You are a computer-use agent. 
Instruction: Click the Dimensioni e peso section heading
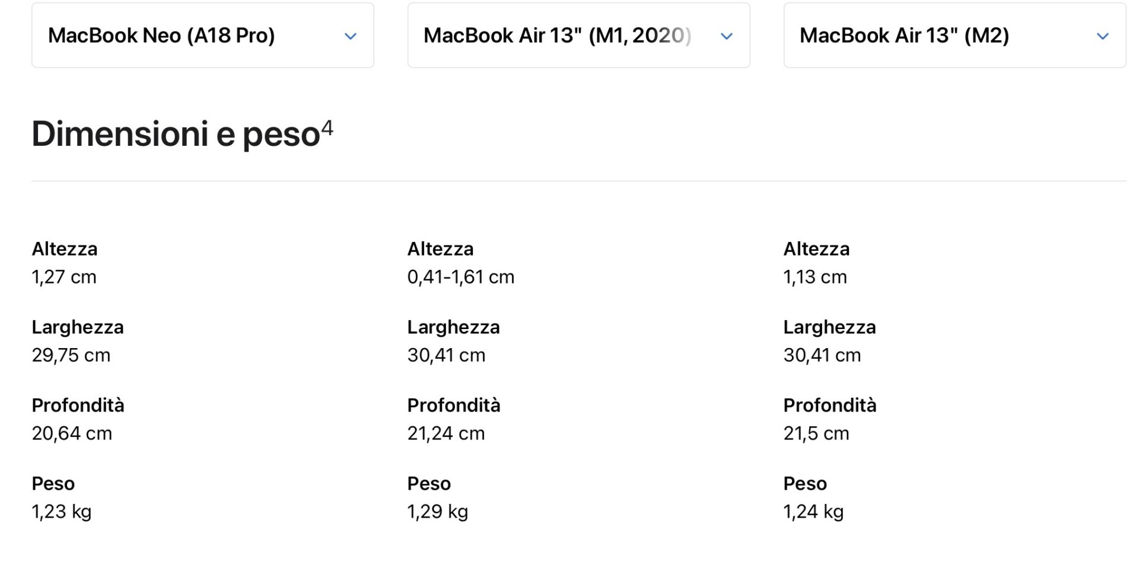pos(176,134)
